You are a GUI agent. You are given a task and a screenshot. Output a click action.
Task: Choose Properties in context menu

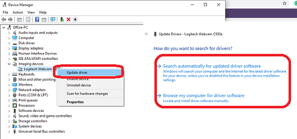[x=91, y=102]
